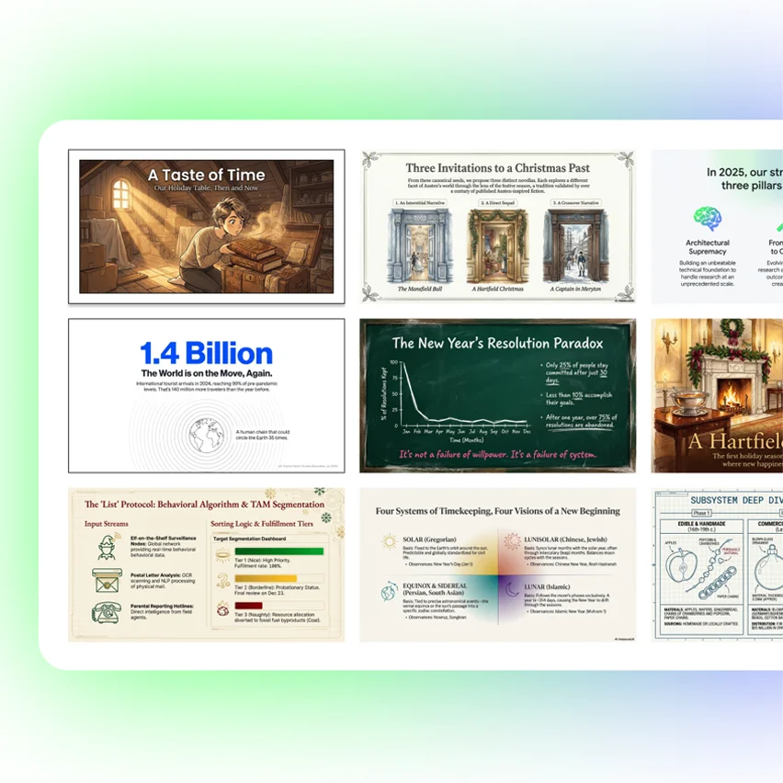Select the question-mark icon for Tier 2 (Borderline)
The width and height of the screenshot is (783, 783).
click(221, 580)
